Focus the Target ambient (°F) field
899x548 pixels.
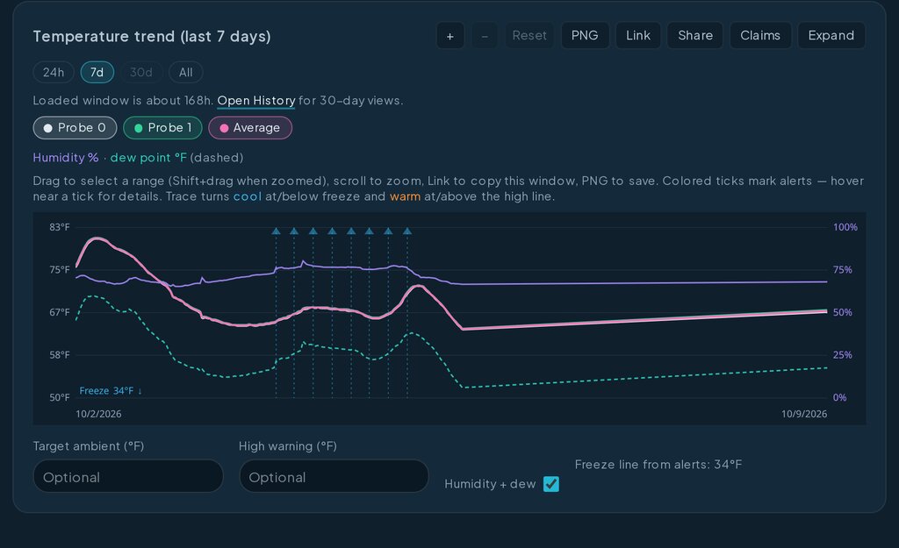pos(128,476)
